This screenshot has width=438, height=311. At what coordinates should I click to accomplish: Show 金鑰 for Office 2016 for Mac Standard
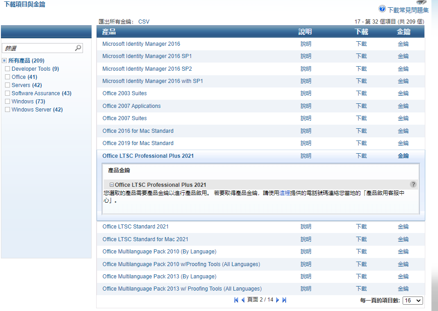pos(404,131)
